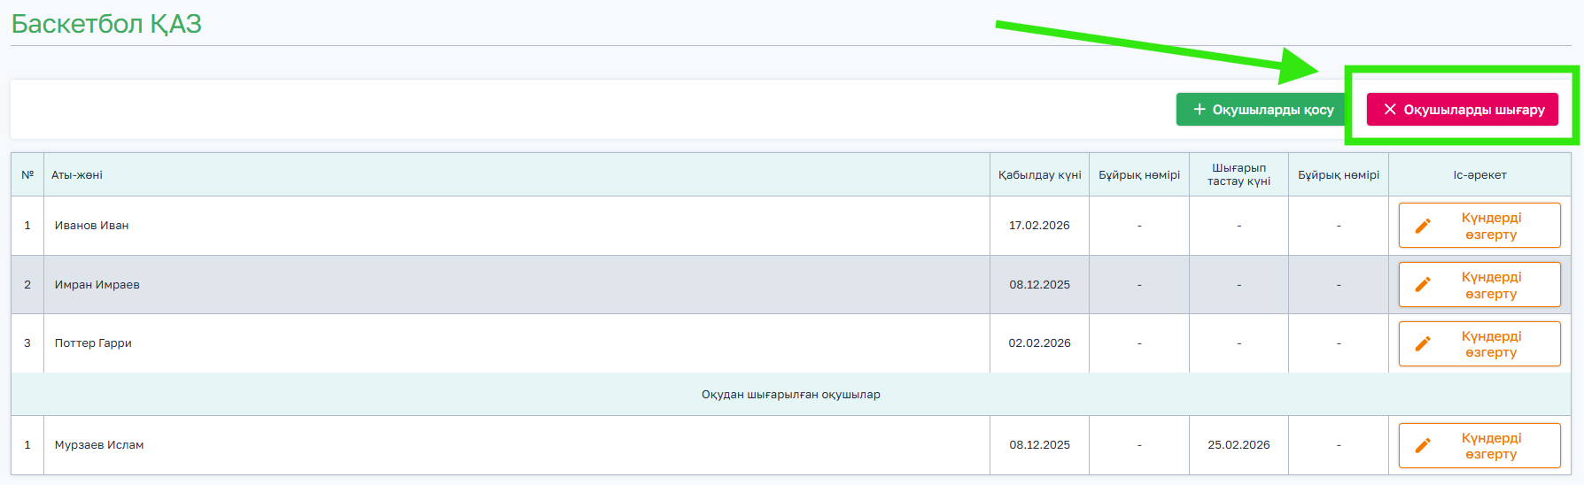Click the Баскетбол ҚАЗ page title
The height and width of the screenshot is (485, 1584).
click(x=106, y=24)
